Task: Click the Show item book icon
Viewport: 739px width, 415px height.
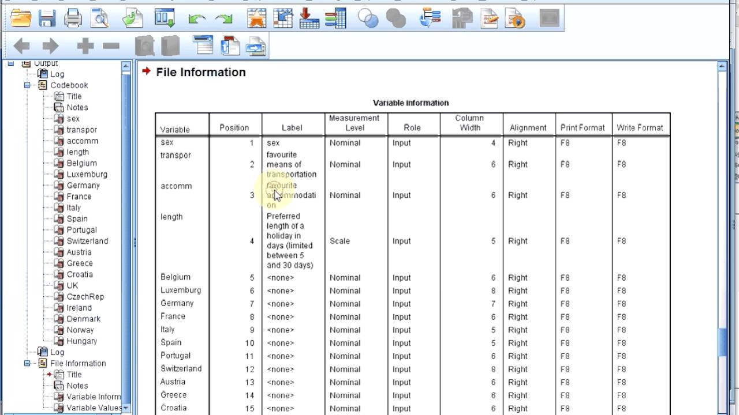Action: click(x=144, y=46)
